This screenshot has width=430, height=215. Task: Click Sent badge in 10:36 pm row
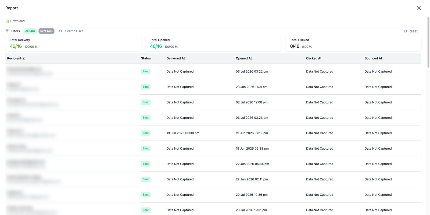[x=146, y=195]
